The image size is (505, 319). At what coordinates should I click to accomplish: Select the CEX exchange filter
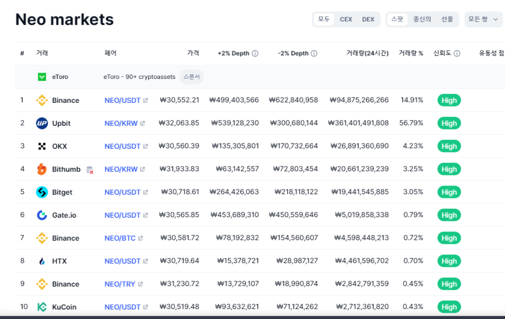pos(346,19)
